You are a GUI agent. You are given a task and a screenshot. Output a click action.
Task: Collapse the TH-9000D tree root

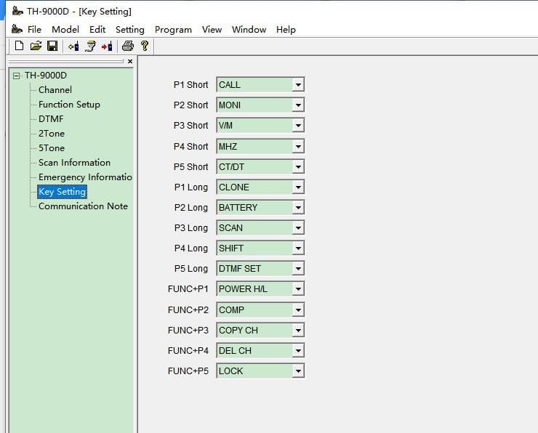point(16,76)
